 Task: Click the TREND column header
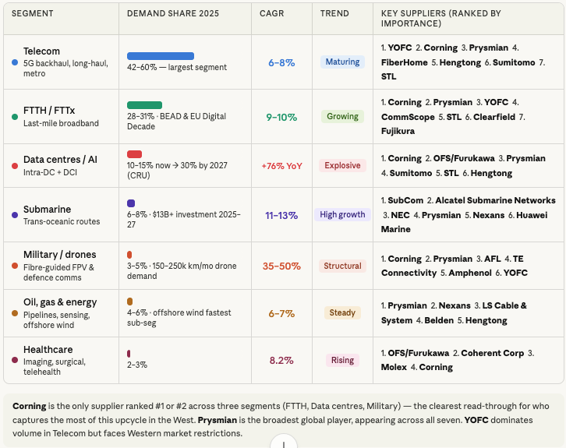[334, 13]
